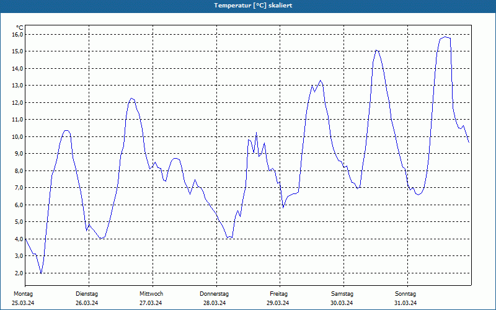This screenshot has height=310, width=496.
Task: Click the 2,0 y-axis value
Action: 19,273
